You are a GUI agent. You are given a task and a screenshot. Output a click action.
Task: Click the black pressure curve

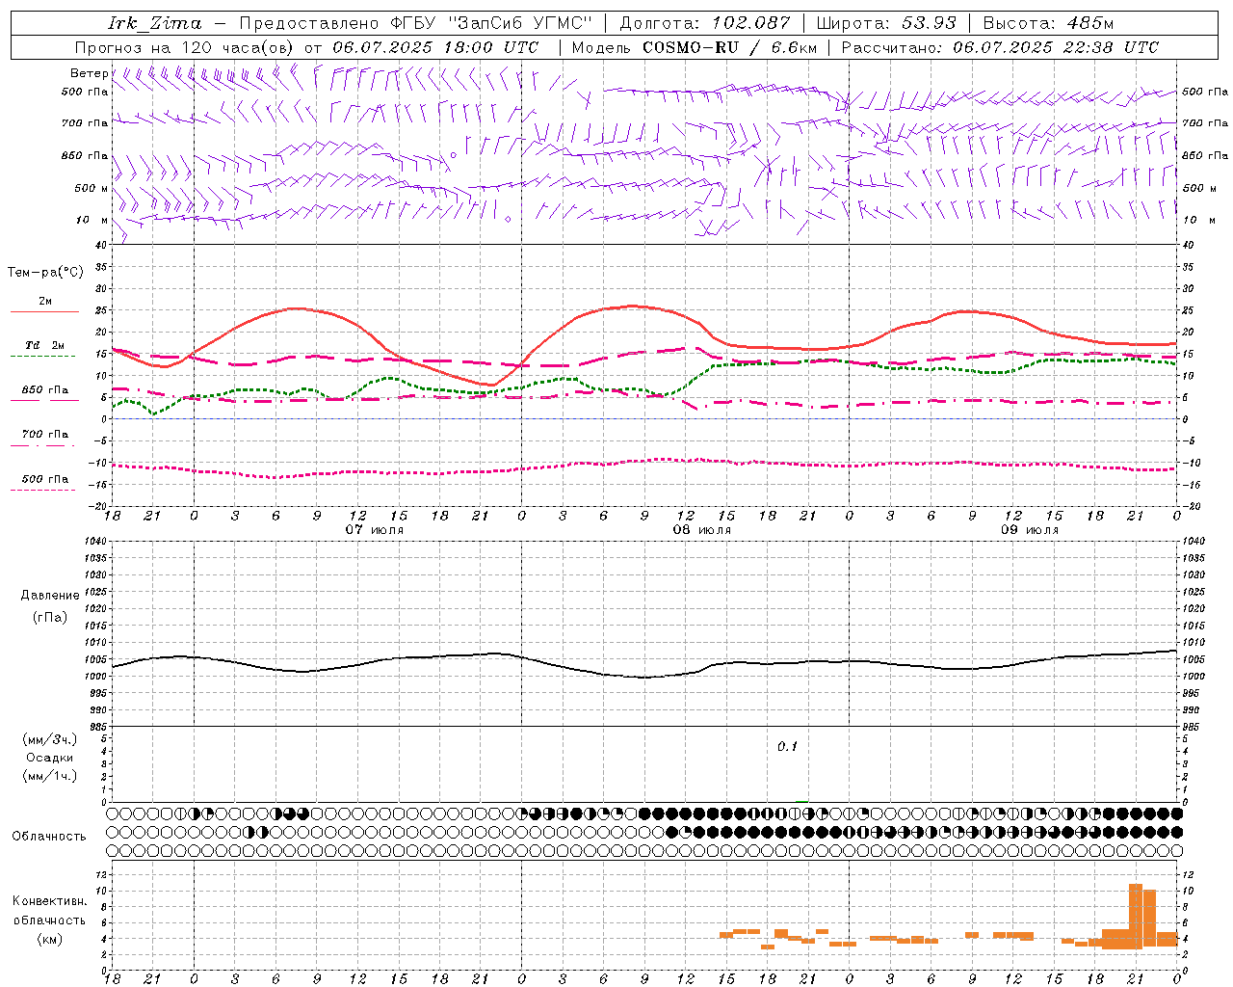[645, 677]
